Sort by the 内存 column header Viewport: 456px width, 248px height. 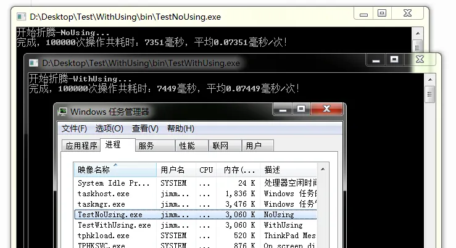pos(238,170)
